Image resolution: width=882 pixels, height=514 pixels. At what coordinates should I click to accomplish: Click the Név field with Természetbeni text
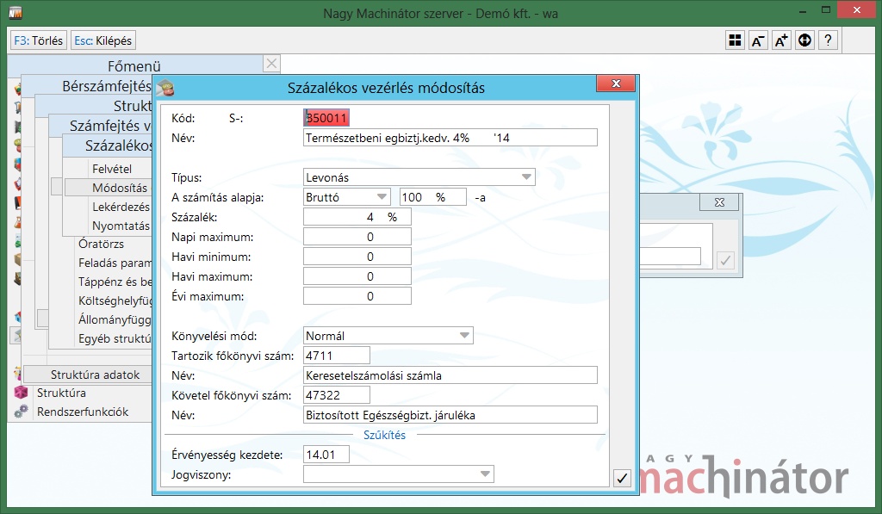pyautogui.click(x=450, y=138)
